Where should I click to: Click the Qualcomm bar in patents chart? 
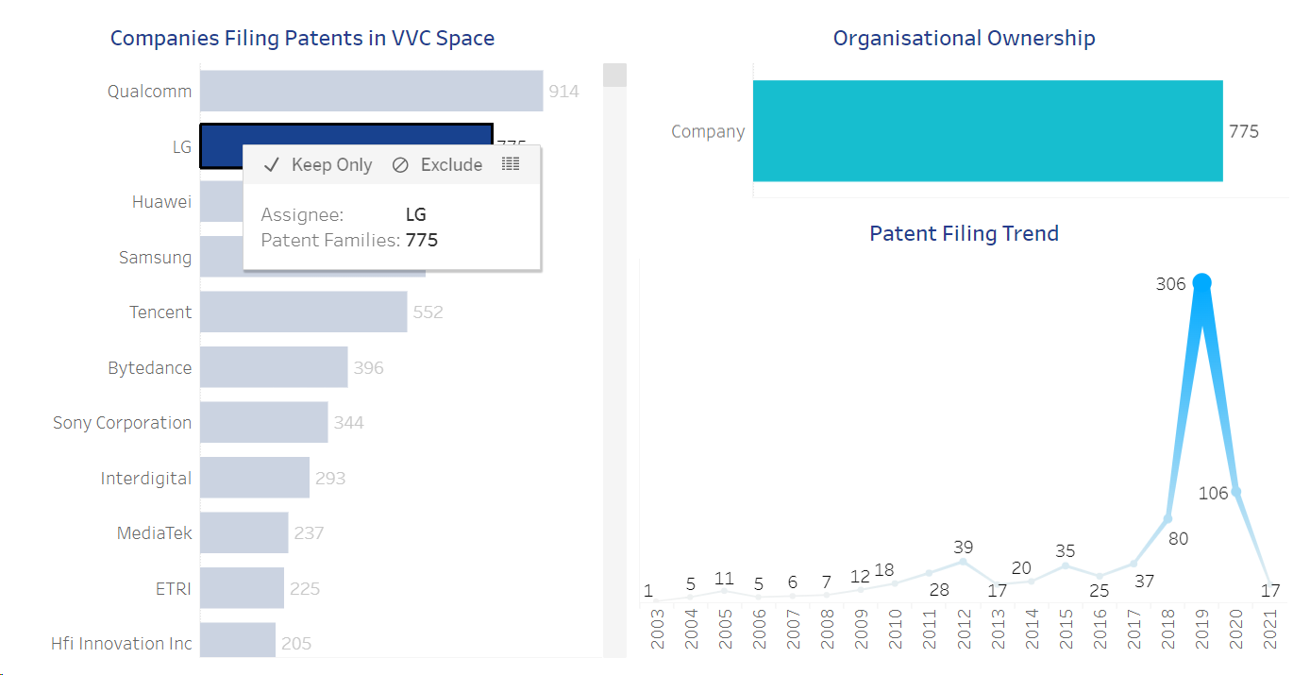click(371, 92)
